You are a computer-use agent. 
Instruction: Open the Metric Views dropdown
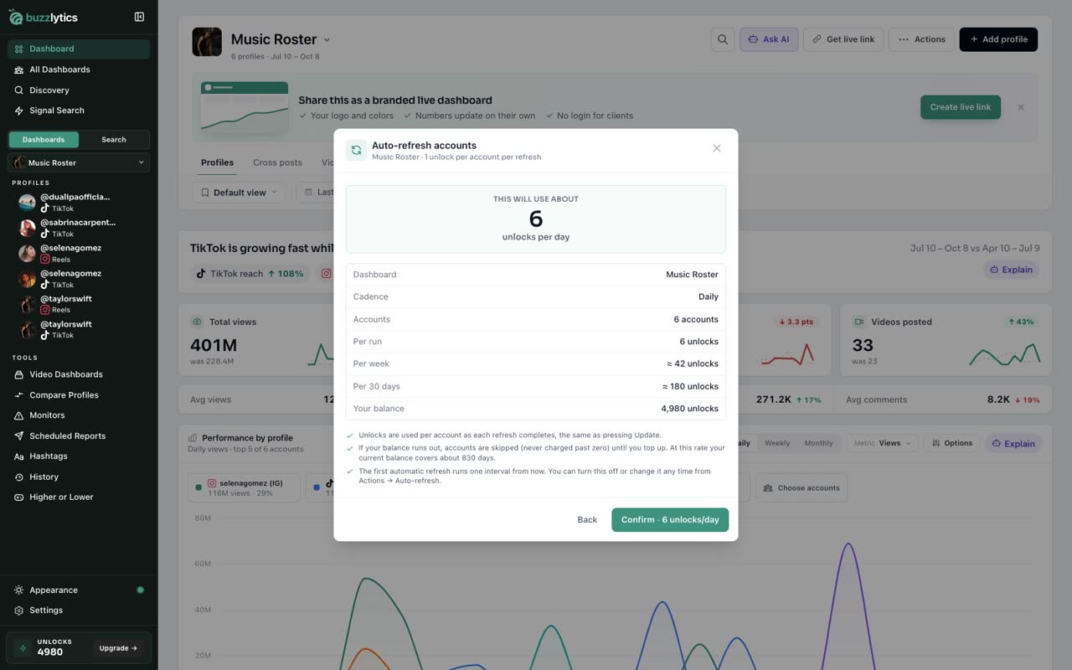point(883,443)
